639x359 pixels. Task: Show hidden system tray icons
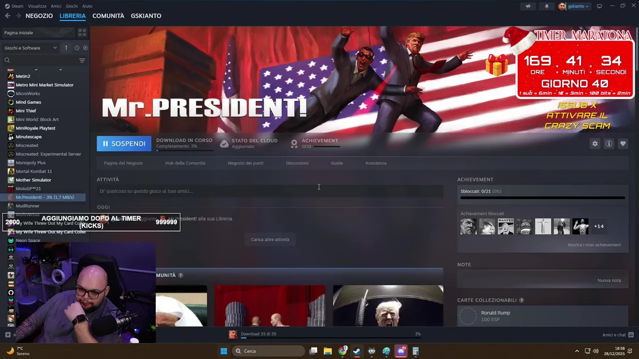point(577,351)
